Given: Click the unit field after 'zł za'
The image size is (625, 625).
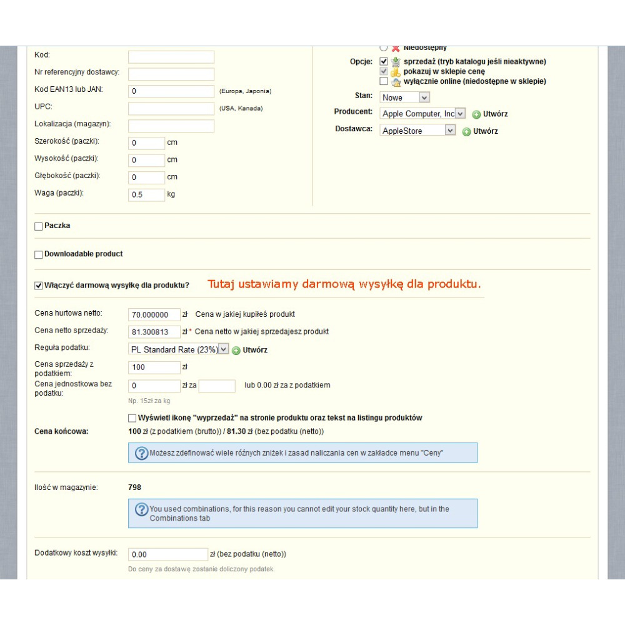Looking at the screenshot, I should click(x=217, y=386).
